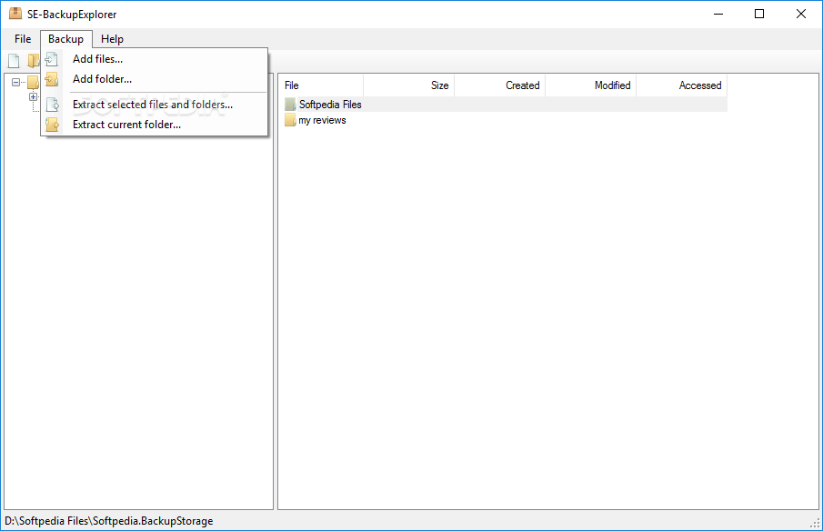
Task: Choose Extract selected files and folders...
Action: [x=155, y=105]
